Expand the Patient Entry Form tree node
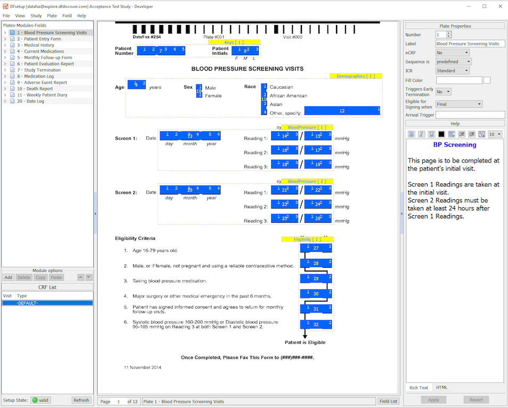Screen dimensions: 508x408 click(5, 39)
